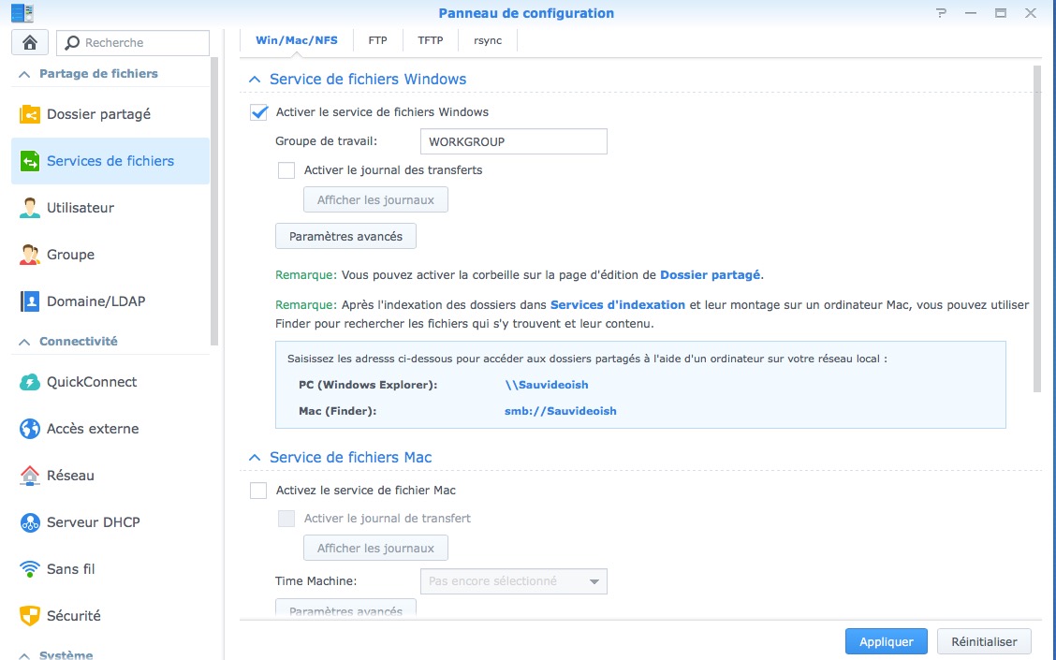Open the Groupe icon in sidebar
Screen dimensions: 1056x660
click(30, 255)
